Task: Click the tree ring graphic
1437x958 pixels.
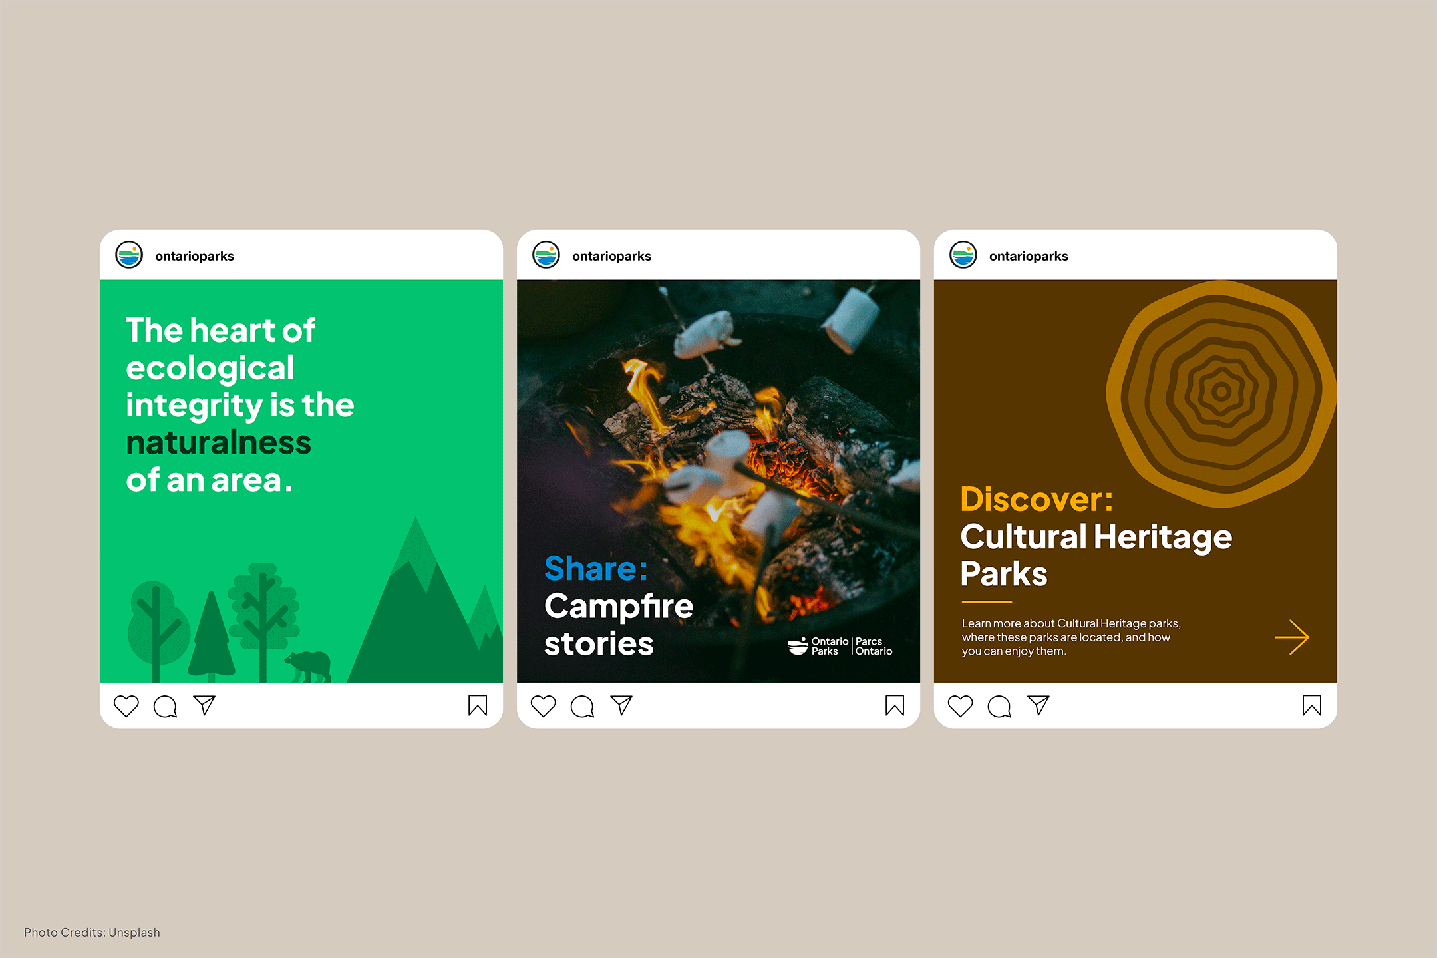Action: [1221, 393]
